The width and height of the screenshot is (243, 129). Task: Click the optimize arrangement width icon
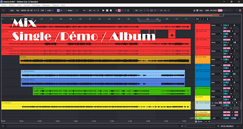203,19
